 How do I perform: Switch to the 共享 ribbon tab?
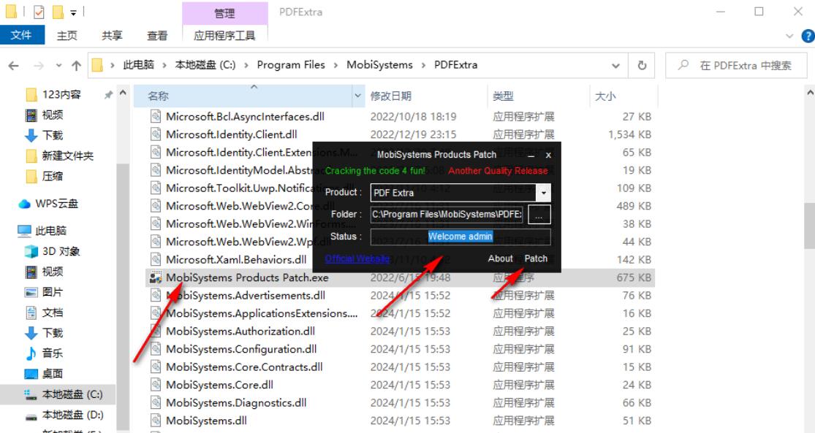[x=112, y=35]
